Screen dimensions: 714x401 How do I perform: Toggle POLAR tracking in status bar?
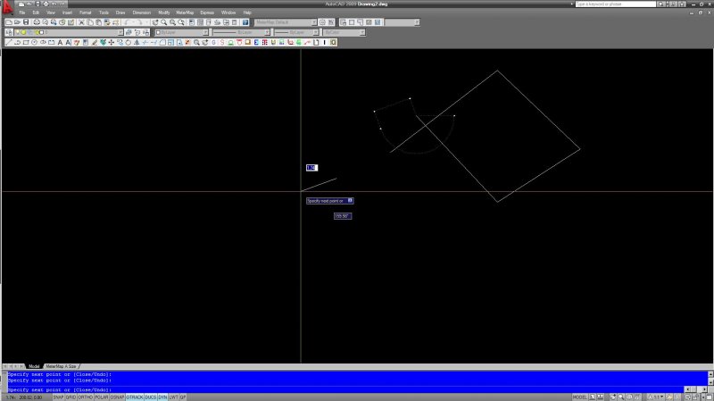coord(101,397)
